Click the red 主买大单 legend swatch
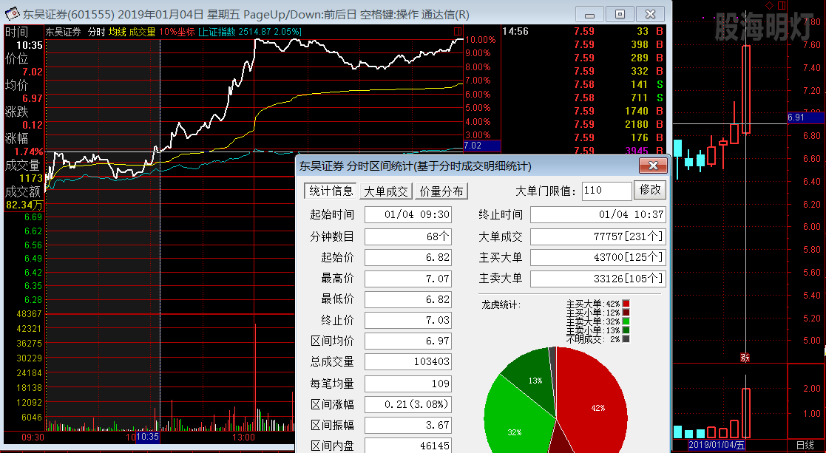826x453 pixels. coord(626,304)
